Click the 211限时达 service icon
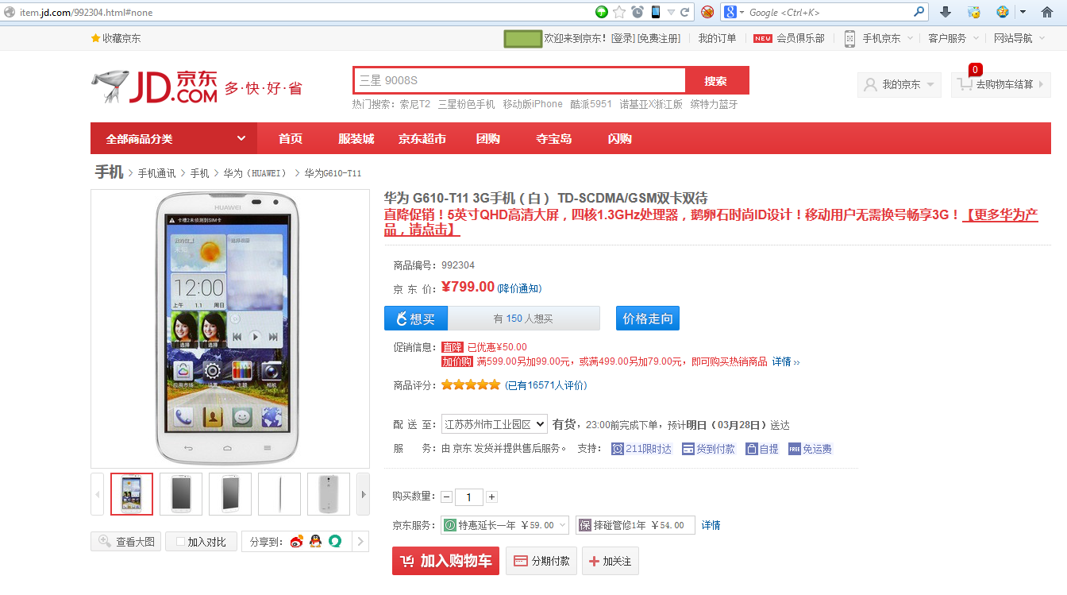Viewport: 1067px width, 595px height. pos(618,449)
